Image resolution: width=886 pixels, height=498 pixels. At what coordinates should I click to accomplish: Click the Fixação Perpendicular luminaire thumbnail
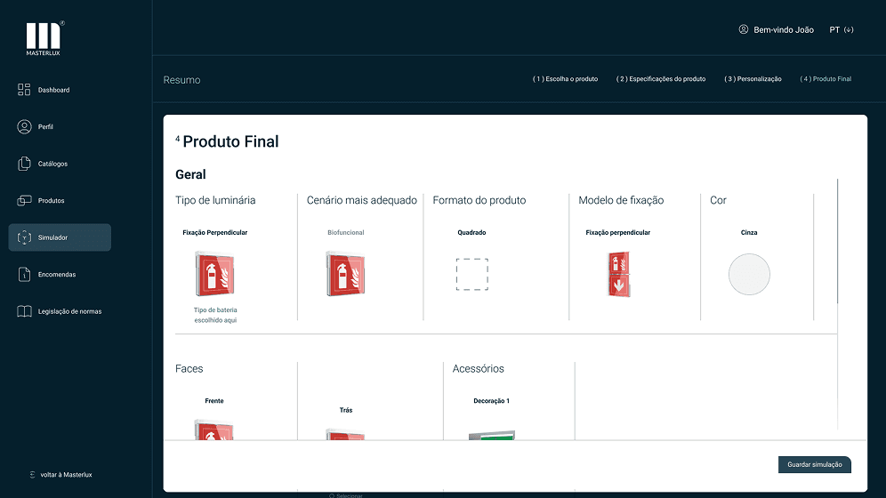click(x=214, y=274)
